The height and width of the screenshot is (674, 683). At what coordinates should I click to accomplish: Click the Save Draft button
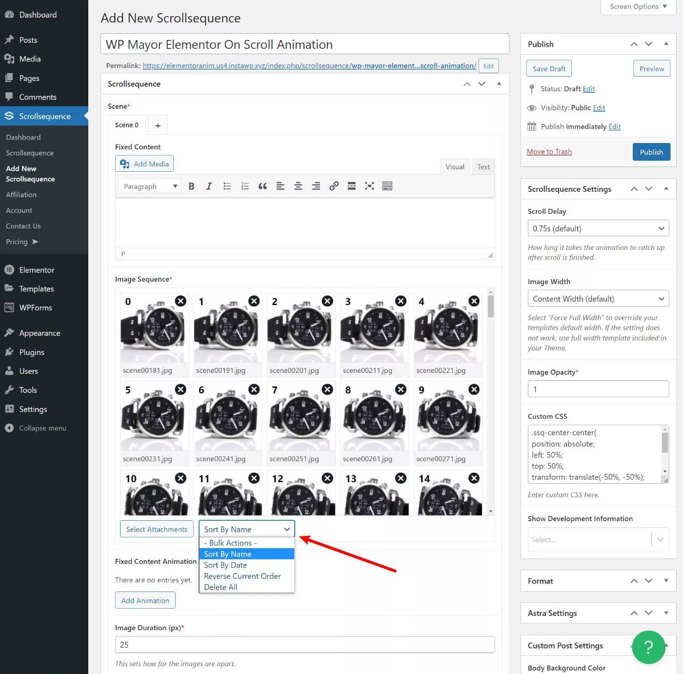549,69
